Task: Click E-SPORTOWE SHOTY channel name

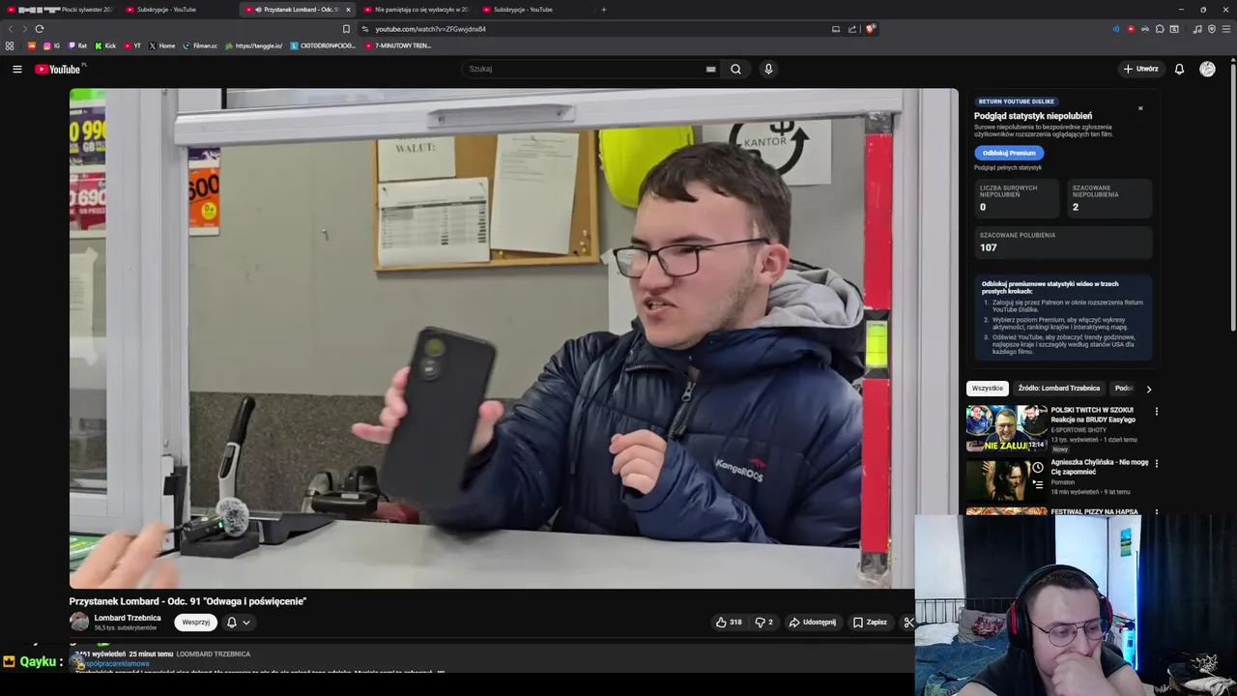Action: pos(1079,430)
